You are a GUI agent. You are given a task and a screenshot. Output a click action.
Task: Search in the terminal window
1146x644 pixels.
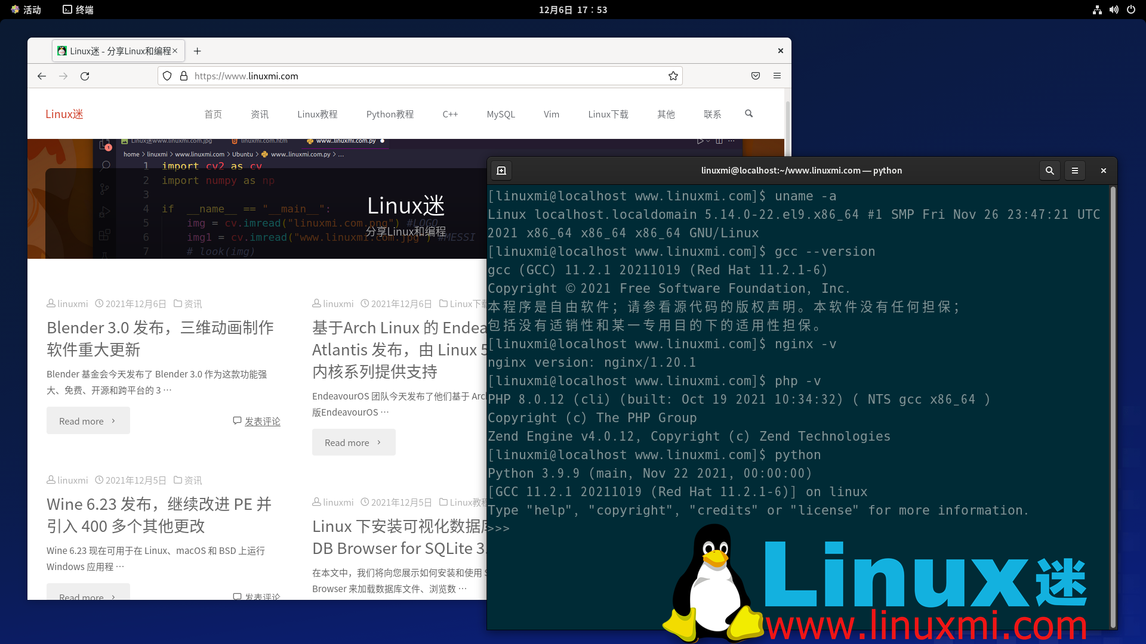(1050, 171)
